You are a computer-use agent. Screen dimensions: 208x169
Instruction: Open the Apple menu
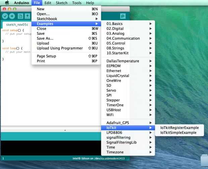click(x=7, y=3)
